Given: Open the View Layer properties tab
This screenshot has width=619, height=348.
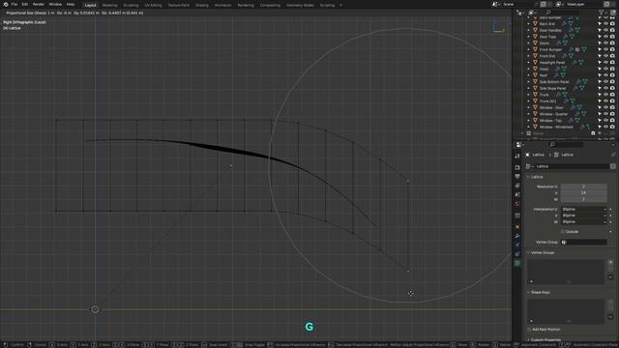Looking at the screenshot, I should [x=517, y=186].
